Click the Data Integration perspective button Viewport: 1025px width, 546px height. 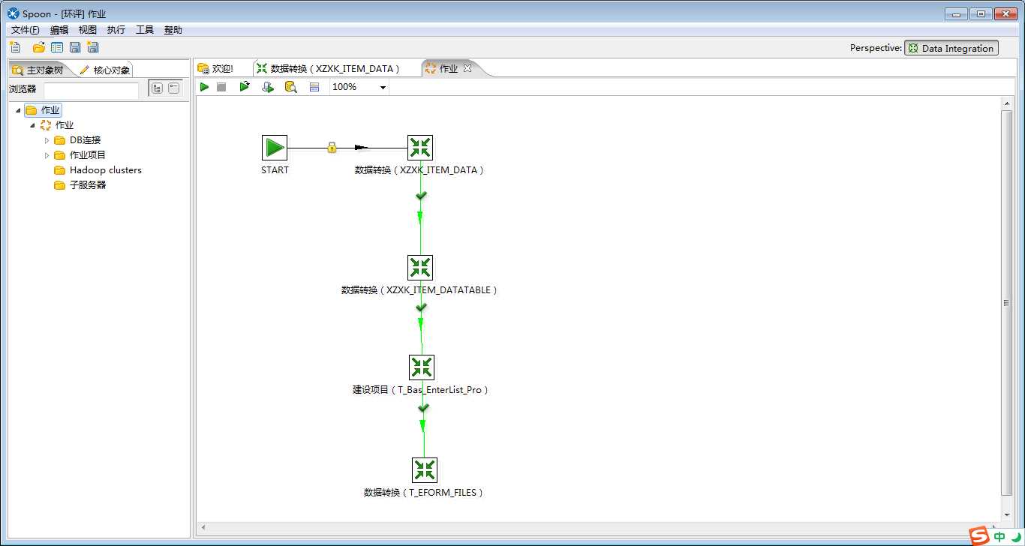click(x=951, y=48)
